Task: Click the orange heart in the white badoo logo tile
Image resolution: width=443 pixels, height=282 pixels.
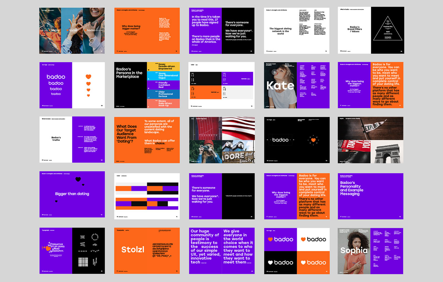Action: (303, 239)
